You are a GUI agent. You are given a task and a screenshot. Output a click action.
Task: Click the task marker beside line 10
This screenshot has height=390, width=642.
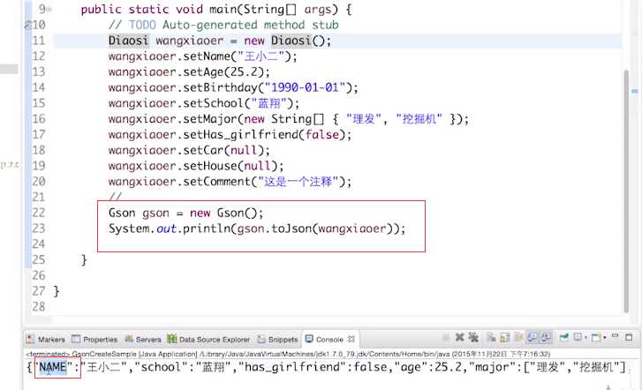27,25
